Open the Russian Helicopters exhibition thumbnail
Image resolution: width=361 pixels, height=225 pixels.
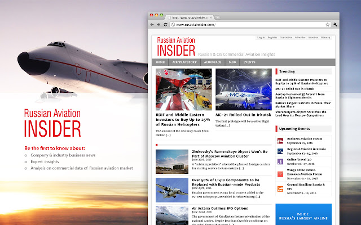184,89
